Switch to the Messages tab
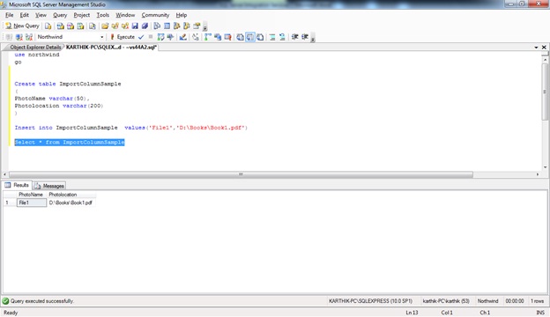This screenshot has height=317, width=550. tap(49, 186)
